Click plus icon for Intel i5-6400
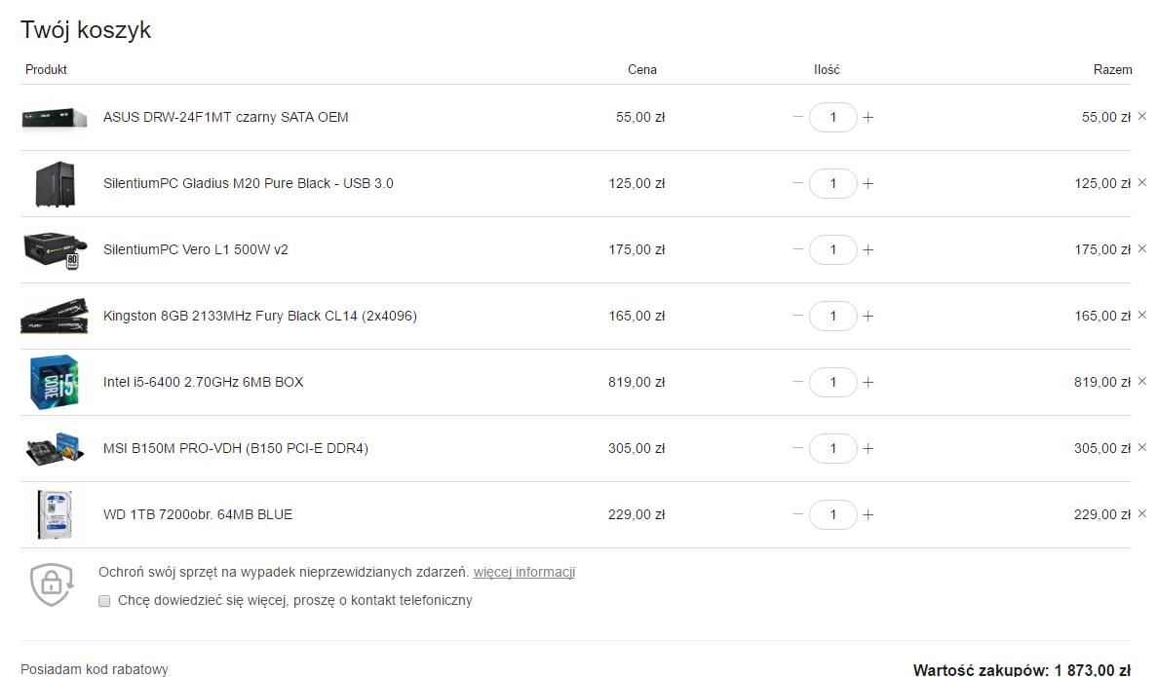This screenshot has height=677, width=1157. click(868, 382)
